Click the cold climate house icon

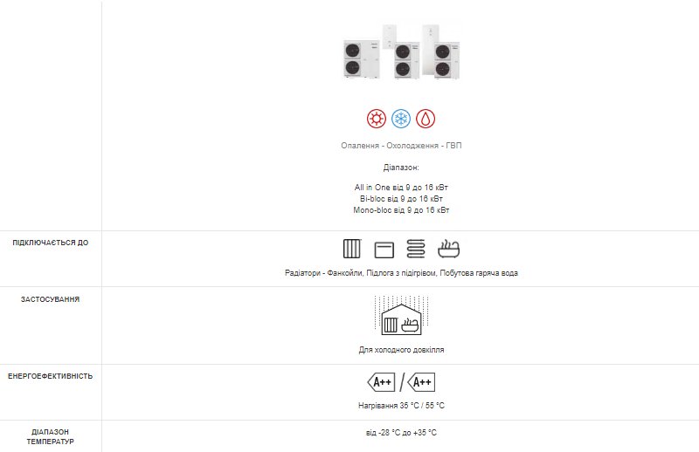401,315
